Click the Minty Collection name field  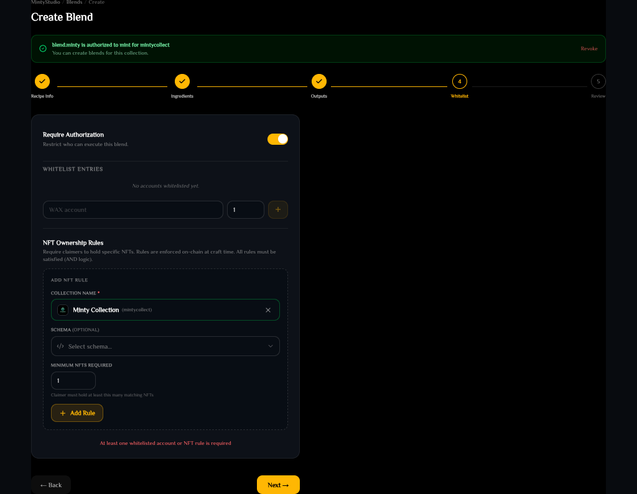click(165, 309)
